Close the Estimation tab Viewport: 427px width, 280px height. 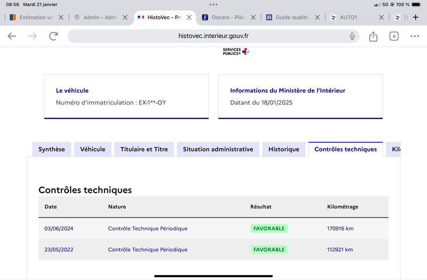pyautogui.click(x=61, y=18)
